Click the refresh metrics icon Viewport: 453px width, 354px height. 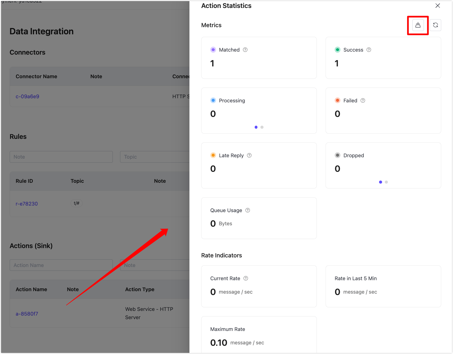[x=435, y=25]
